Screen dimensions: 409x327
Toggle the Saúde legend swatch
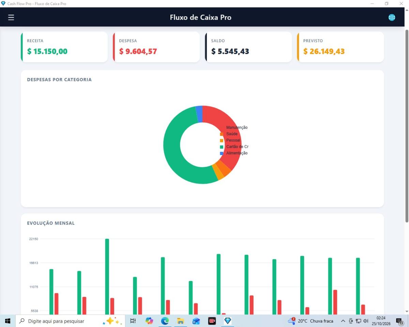(x=222, y=134)
